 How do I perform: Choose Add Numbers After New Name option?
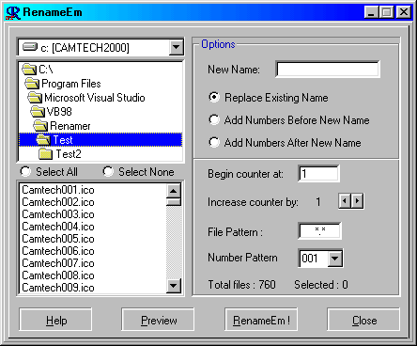click(x=214, y=142)
